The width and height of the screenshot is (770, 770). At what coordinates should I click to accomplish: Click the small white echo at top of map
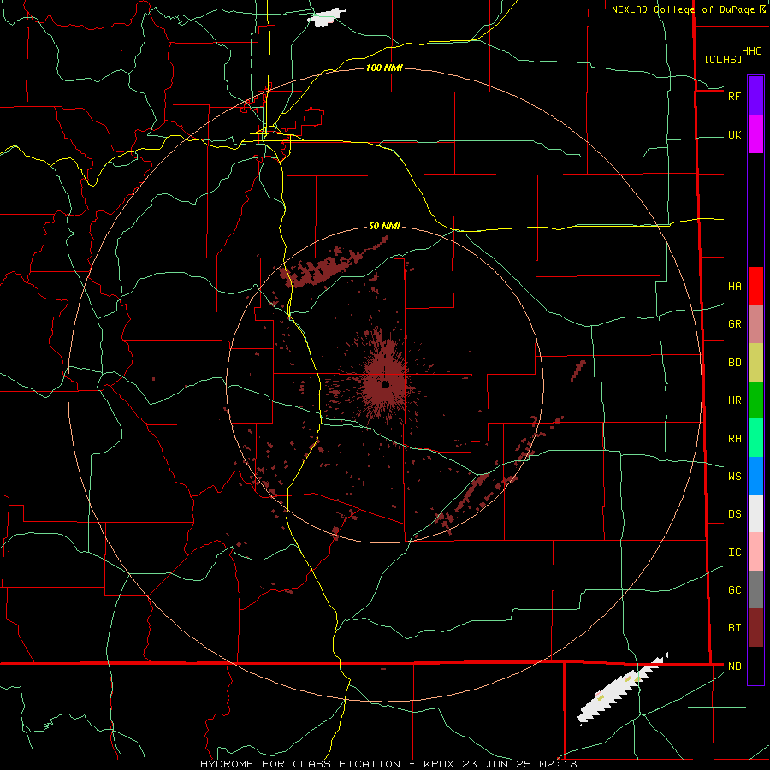tap(326, 17)
